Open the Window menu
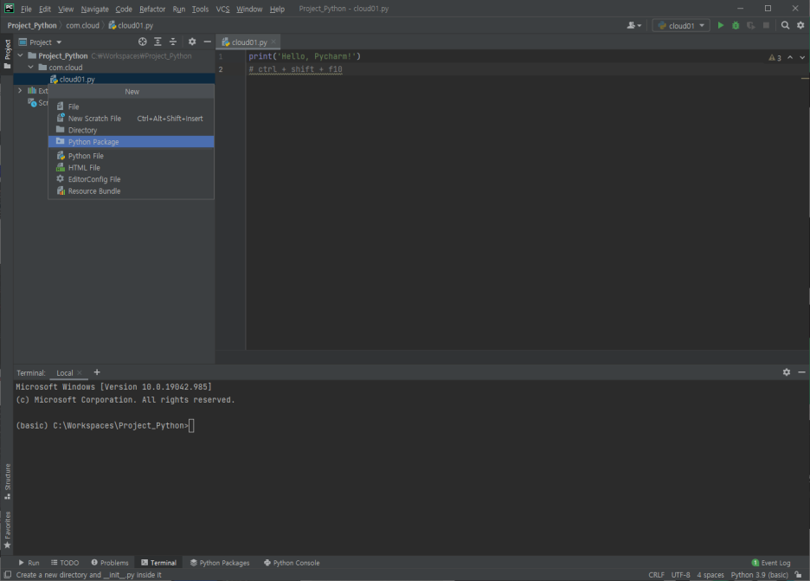Image resolution: width=810 pixels, height=581 pixels. 249,9
